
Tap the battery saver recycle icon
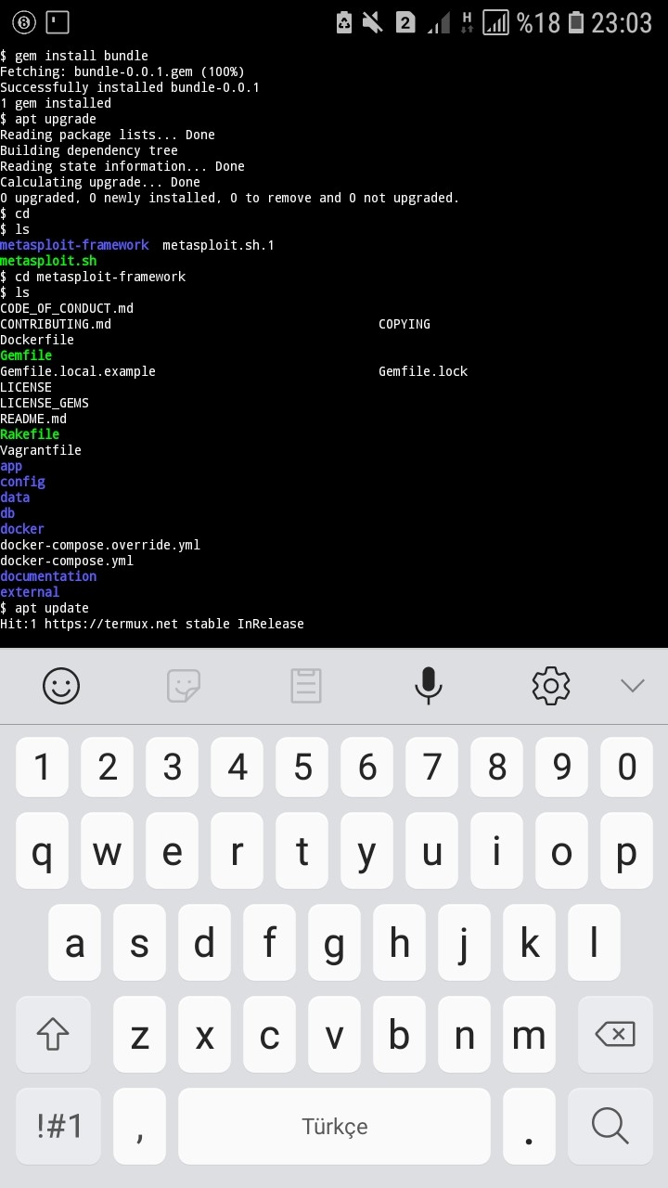(343, 22)
